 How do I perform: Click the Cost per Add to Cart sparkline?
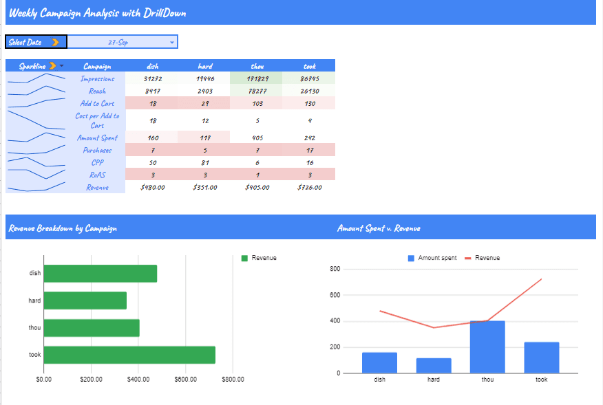[36, 120]
